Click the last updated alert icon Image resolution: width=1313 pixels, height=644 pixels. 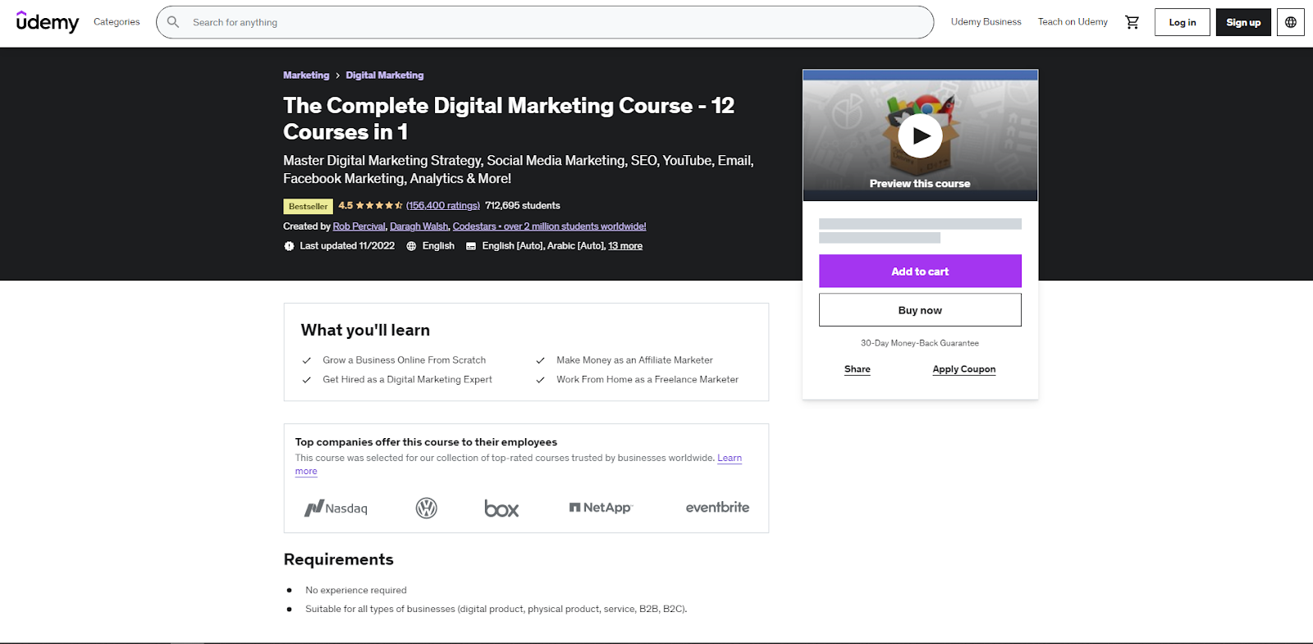[289, 246]
